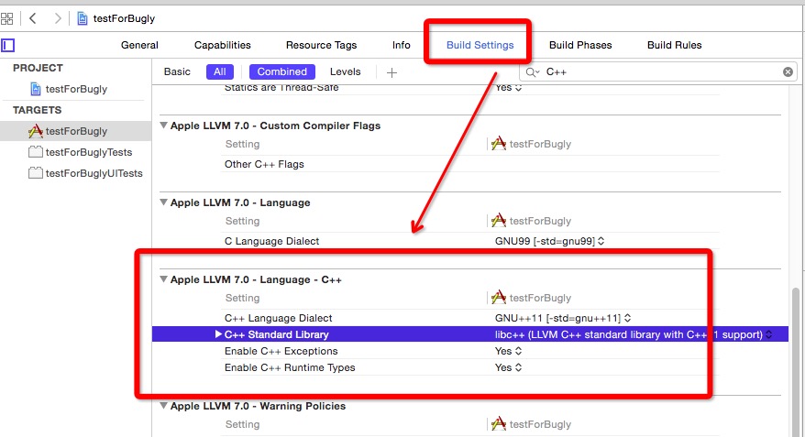Click target icon in Language - C++ column header

(x=499, y=298)
